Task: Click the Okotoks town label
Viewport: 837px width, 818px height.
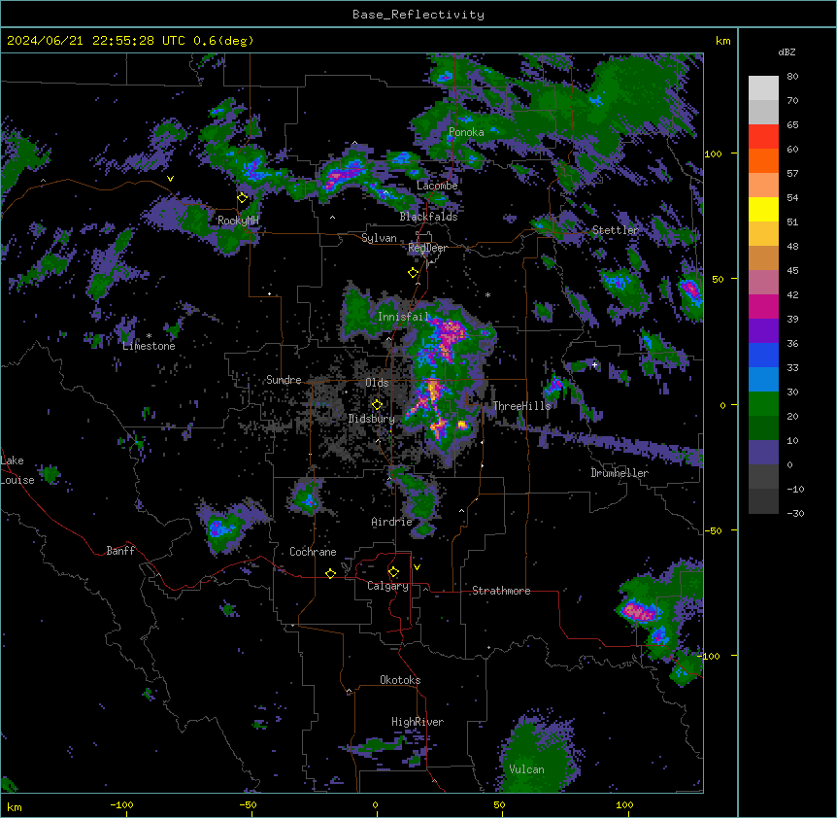Action: [400, 680]
